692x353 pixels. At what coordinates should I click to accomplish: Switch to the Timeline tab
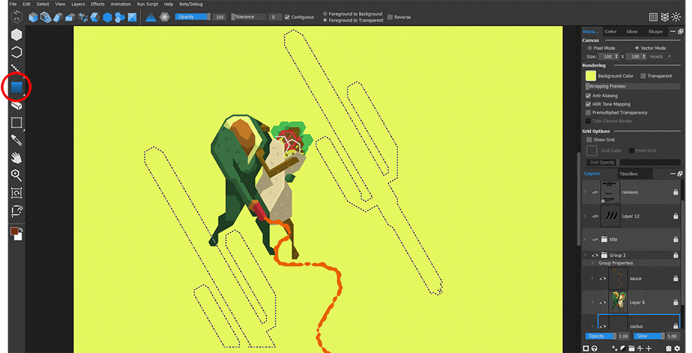[628, 174]
